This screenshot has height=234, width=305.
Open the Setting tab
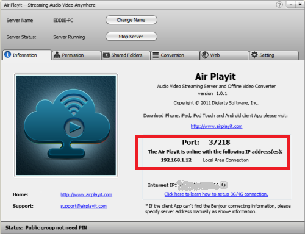274,55
